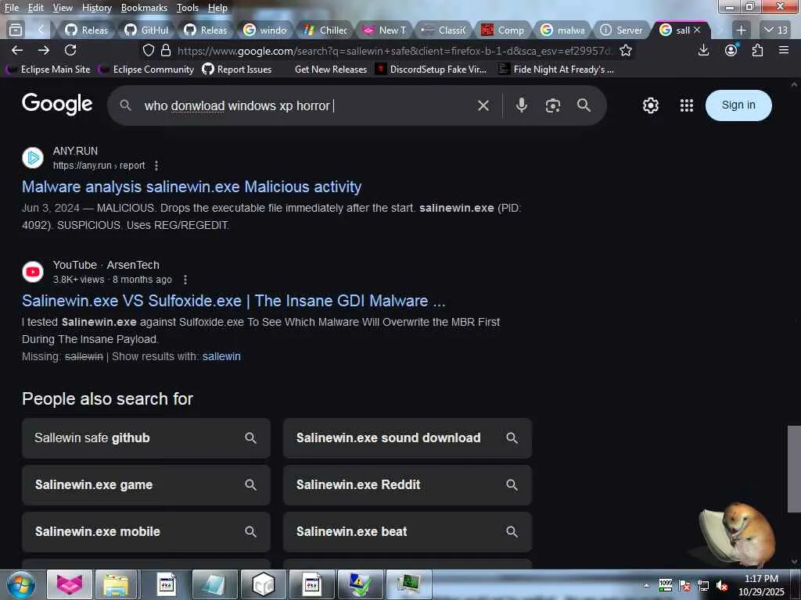Viewport: 801px width, 600px height.
Task: Open Eclipse Main Site bookmark
Action: 48,70
